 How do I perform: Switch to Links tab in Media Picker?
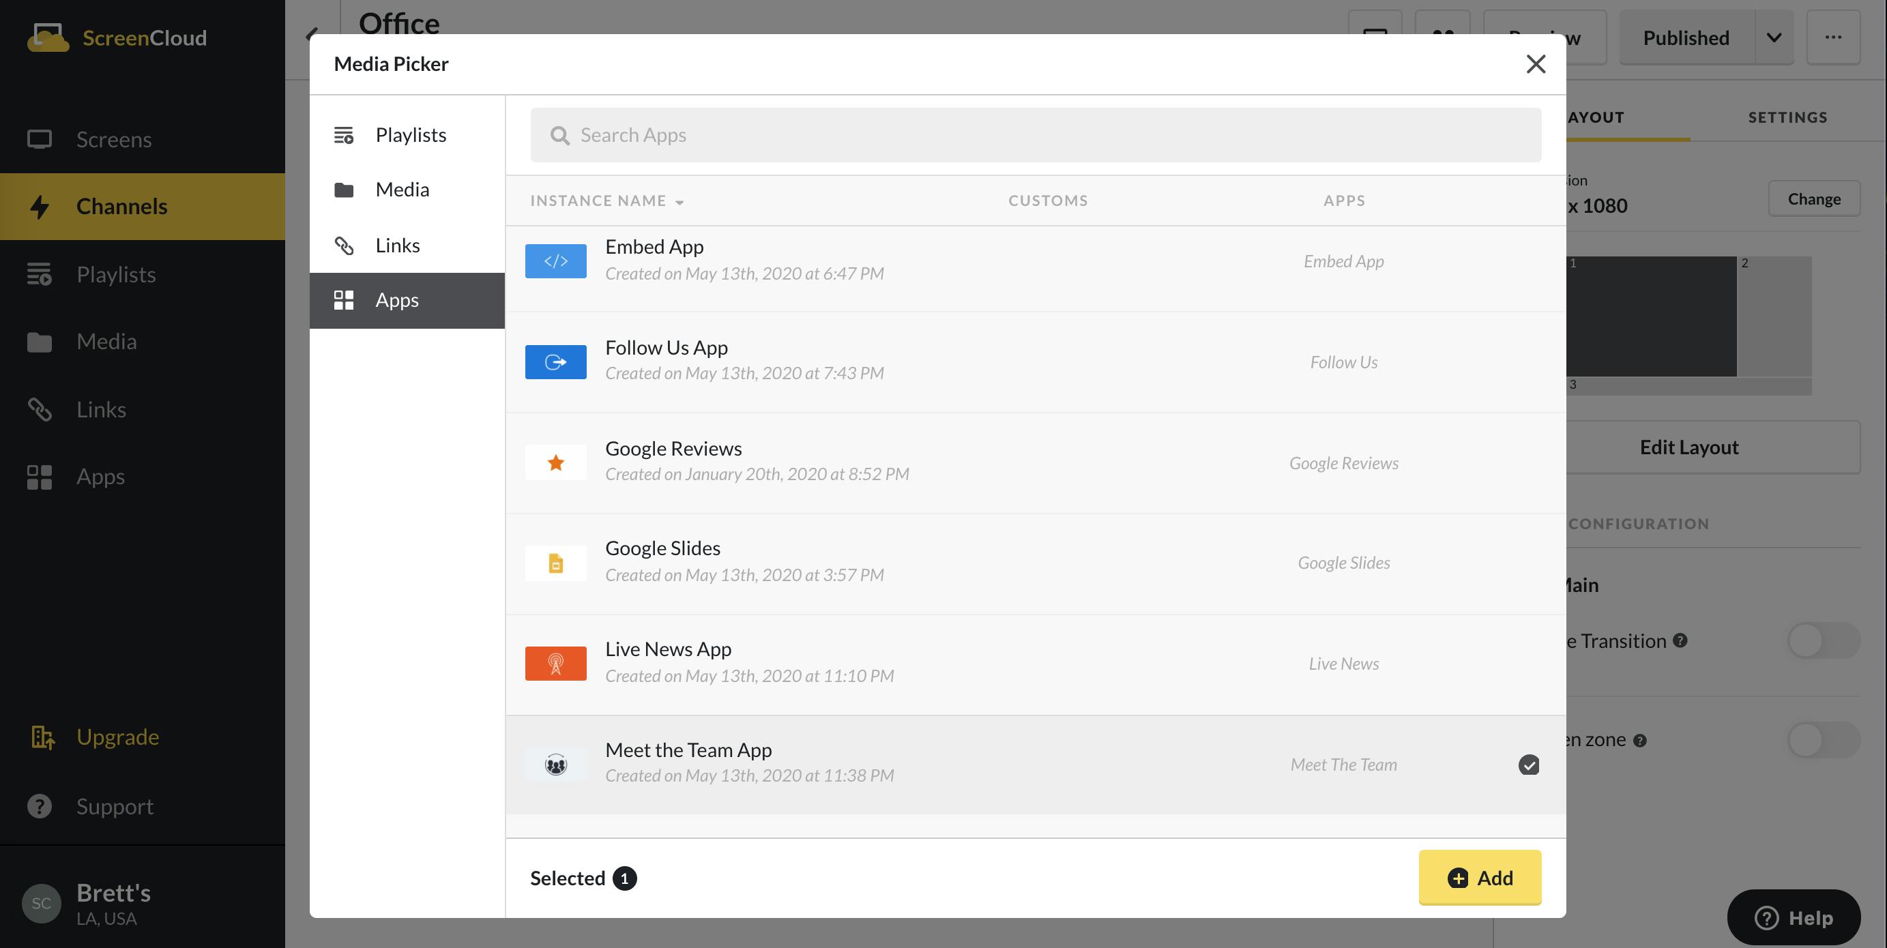(x=407, y=246)
